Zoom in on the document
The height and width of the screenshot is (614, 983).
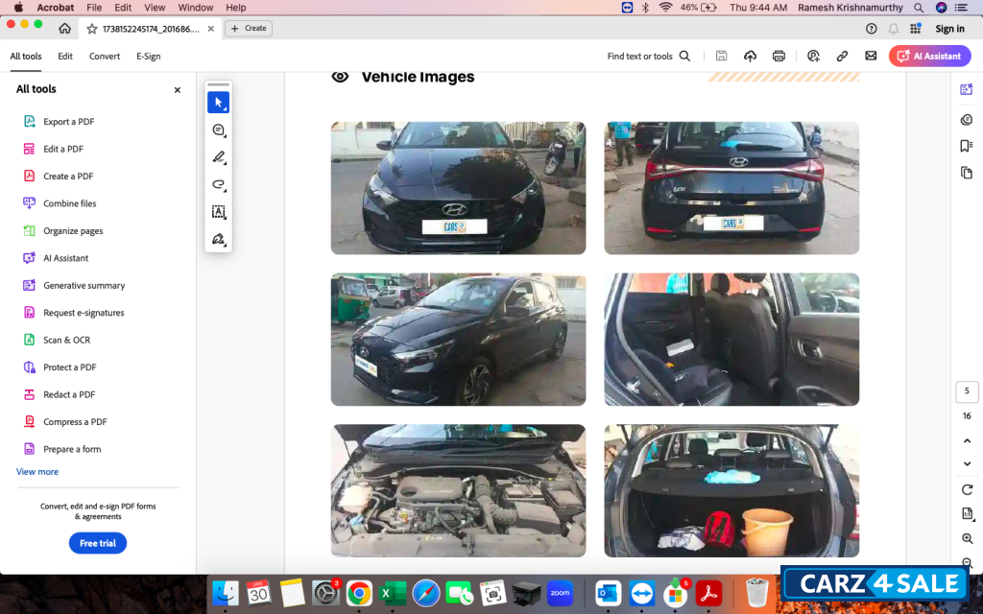point(967,538)
